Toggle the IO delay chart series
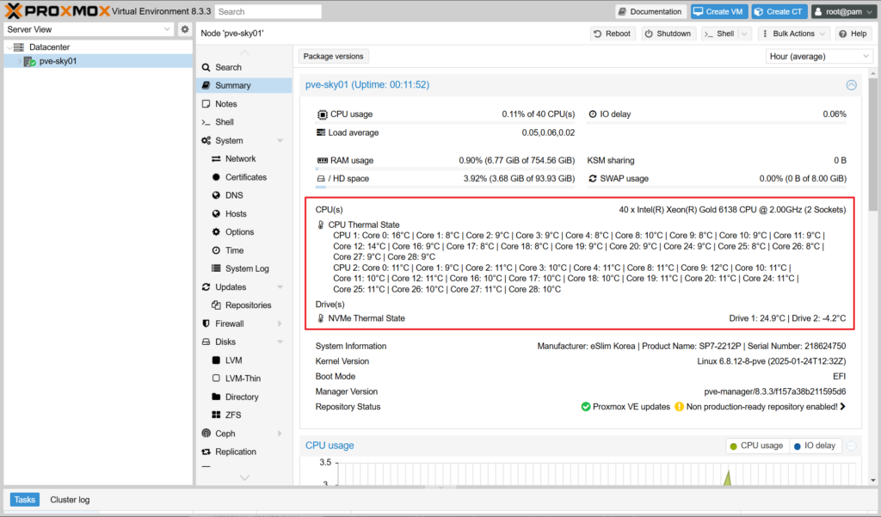 click(815, 446)
